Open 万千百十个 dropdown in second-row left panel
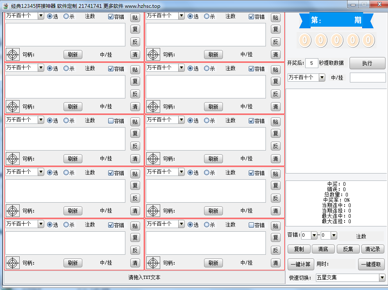Screen dimensions: 388x290 click(41, 68)
